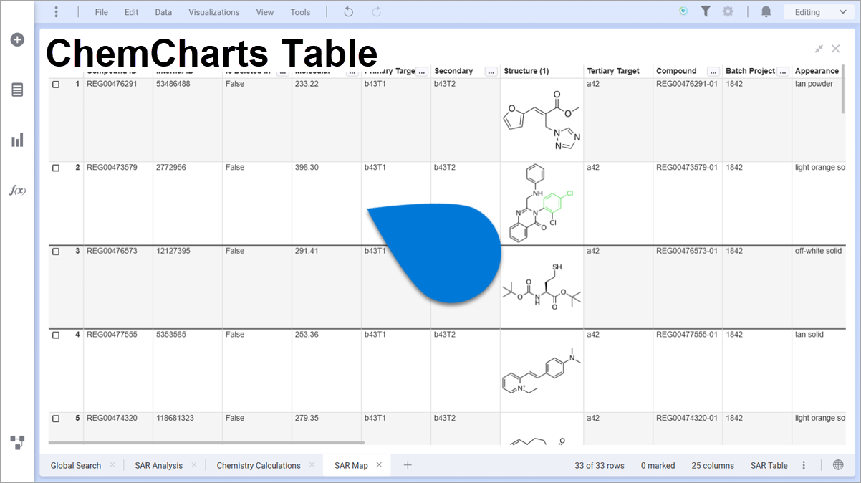This screenshot has height=483, width=861.
Task: Click the plus button to add new tab
Action: [x=407, y=465]
